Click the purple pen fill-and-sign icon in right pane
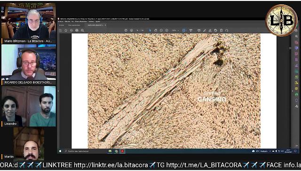Viewport: 301px width, 171px height. click(297, 65)
